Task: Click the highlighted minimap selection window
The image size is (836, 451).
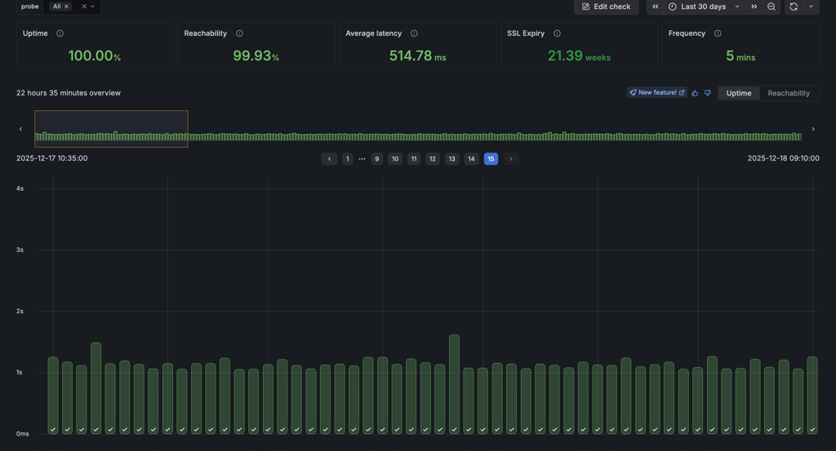Action: tap(111, 129)
